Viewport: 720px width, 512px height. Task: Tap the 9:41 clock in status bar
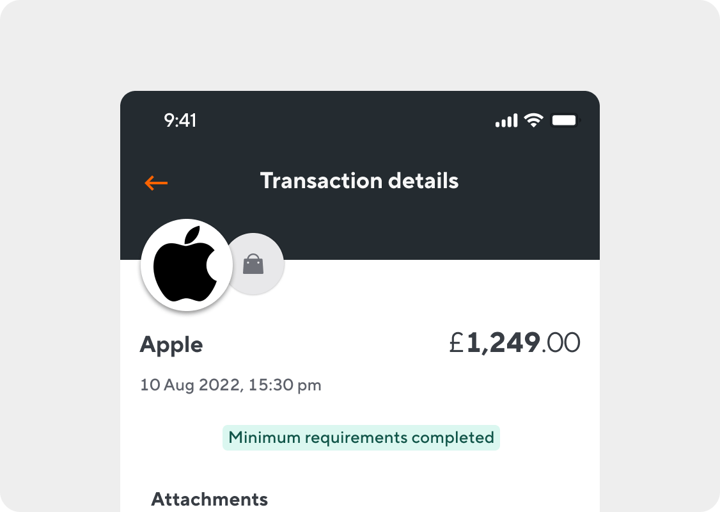click(x=180, y=120)
